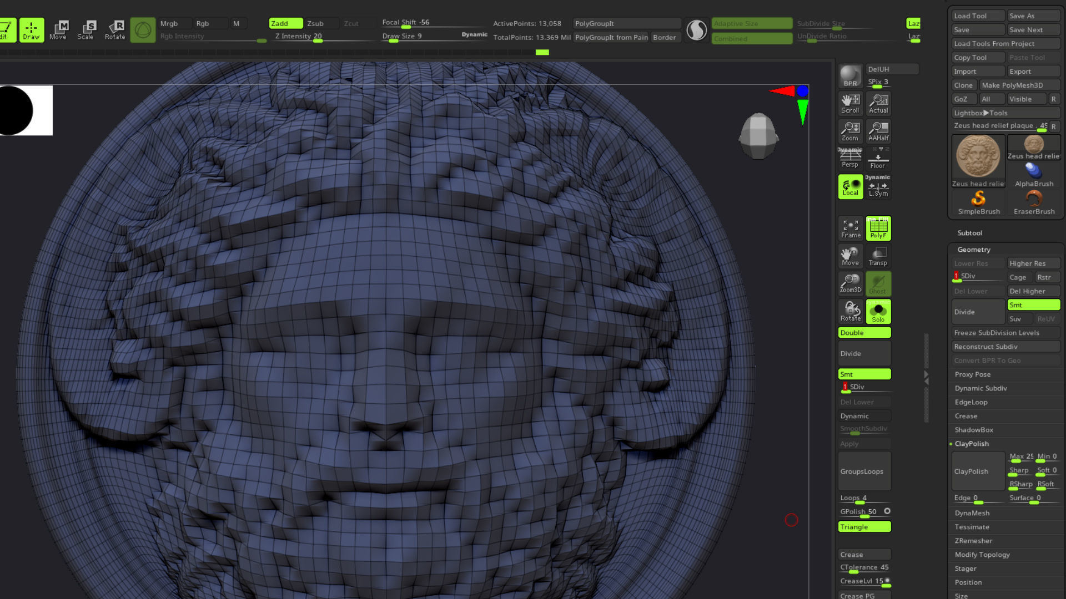This screenshot has width=1066, height=599.
Task: Open the ZRemesher subsection
Action: click(x=973, y=541)
